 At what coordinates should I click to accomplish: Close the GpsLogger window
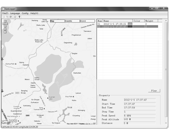pyautogui.click(x=164, y=8)
